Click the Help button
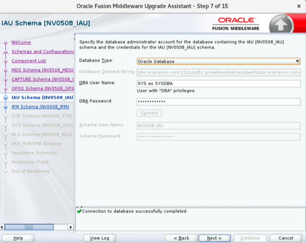Viewport: 306px width, 243px height. click(18, 238)
